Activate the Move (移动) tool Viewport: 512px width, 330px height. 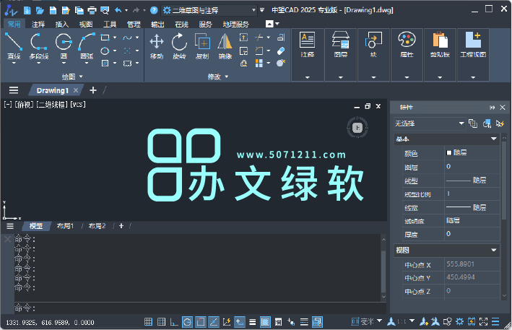pyautogui.click(x=157, y=46)
